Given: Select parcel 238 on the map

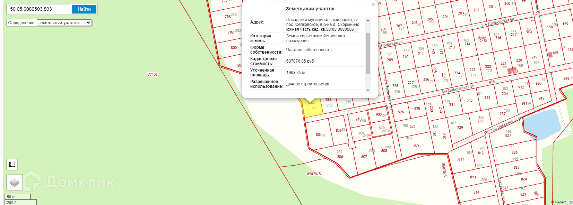Looking at the screenshot, I should (480, 121).
